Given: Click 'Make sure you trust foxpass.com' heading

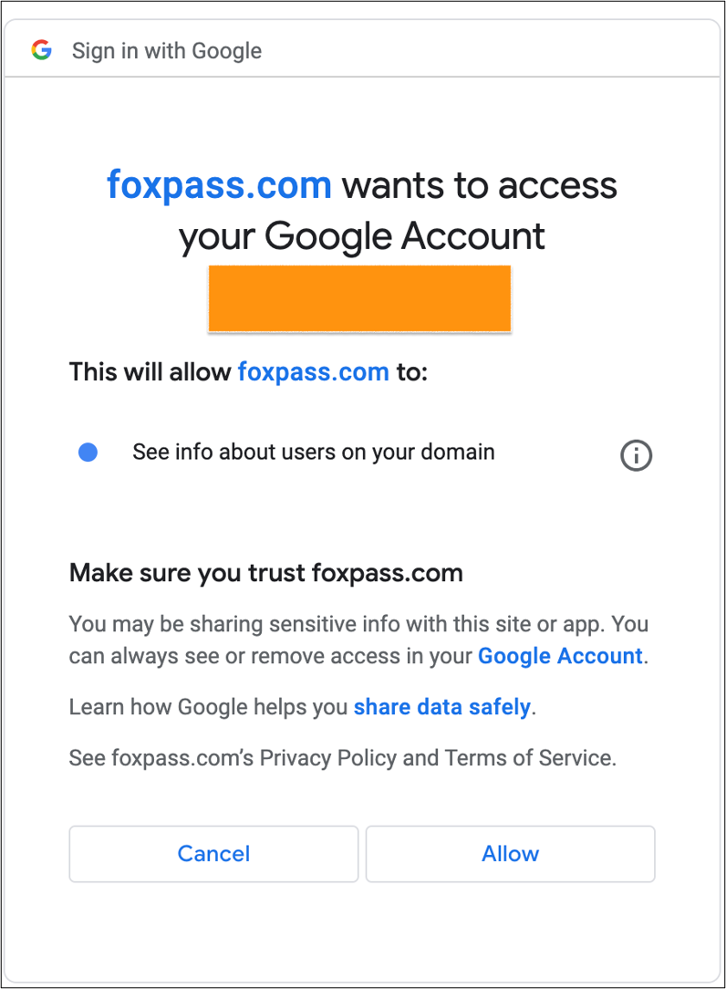Looking at the screenshot, I should pyautogui.click(x=266, y=573).
